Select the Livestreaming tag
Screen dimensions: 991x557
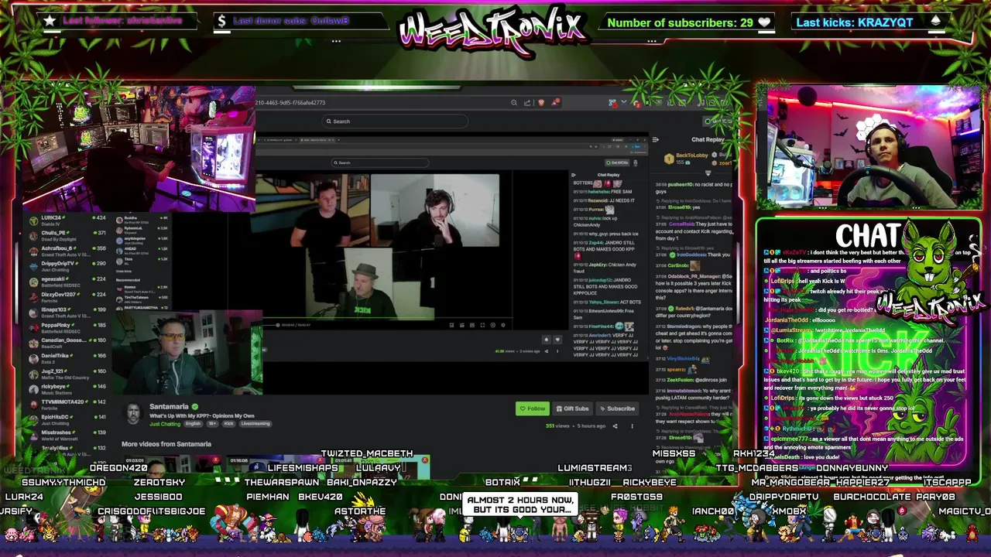pos(255,424)
